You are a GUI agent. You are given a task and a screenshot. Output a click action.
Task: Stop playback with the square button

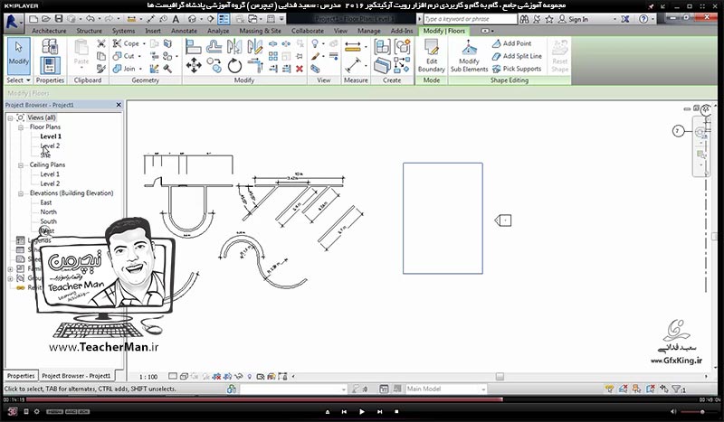396,411
